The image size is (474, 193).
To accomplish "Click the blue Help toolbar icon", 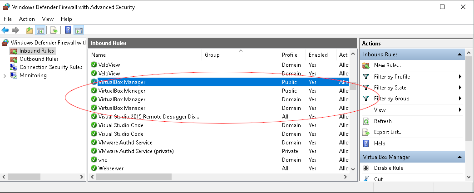I will [x=68, y=30].
